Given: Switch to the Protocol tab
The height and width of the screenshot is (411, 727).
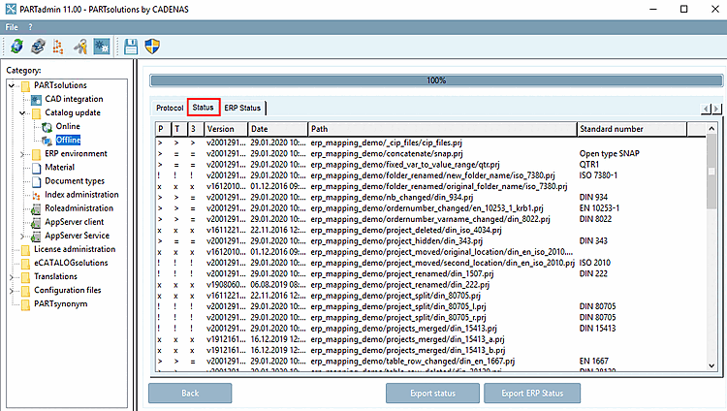Looking at the screenshot, I should 170,108.
